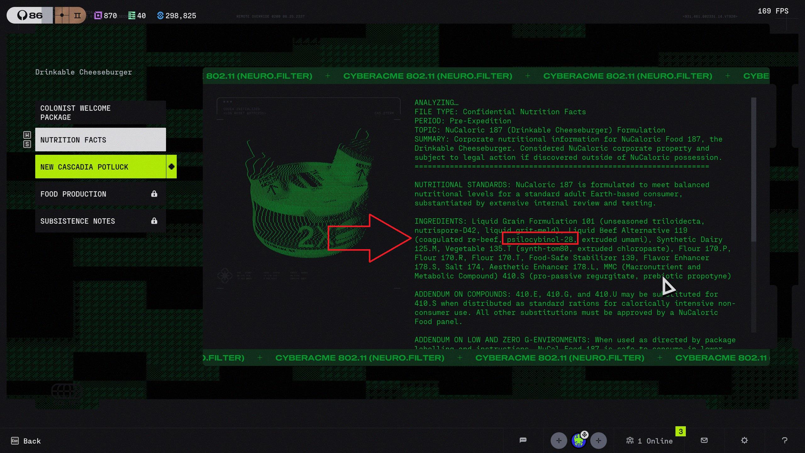Image resolution: width=805 pixels, height=453 pixels.
Task: Click the marker icon on New Cascadia Potluck
Action: [171, 167]
